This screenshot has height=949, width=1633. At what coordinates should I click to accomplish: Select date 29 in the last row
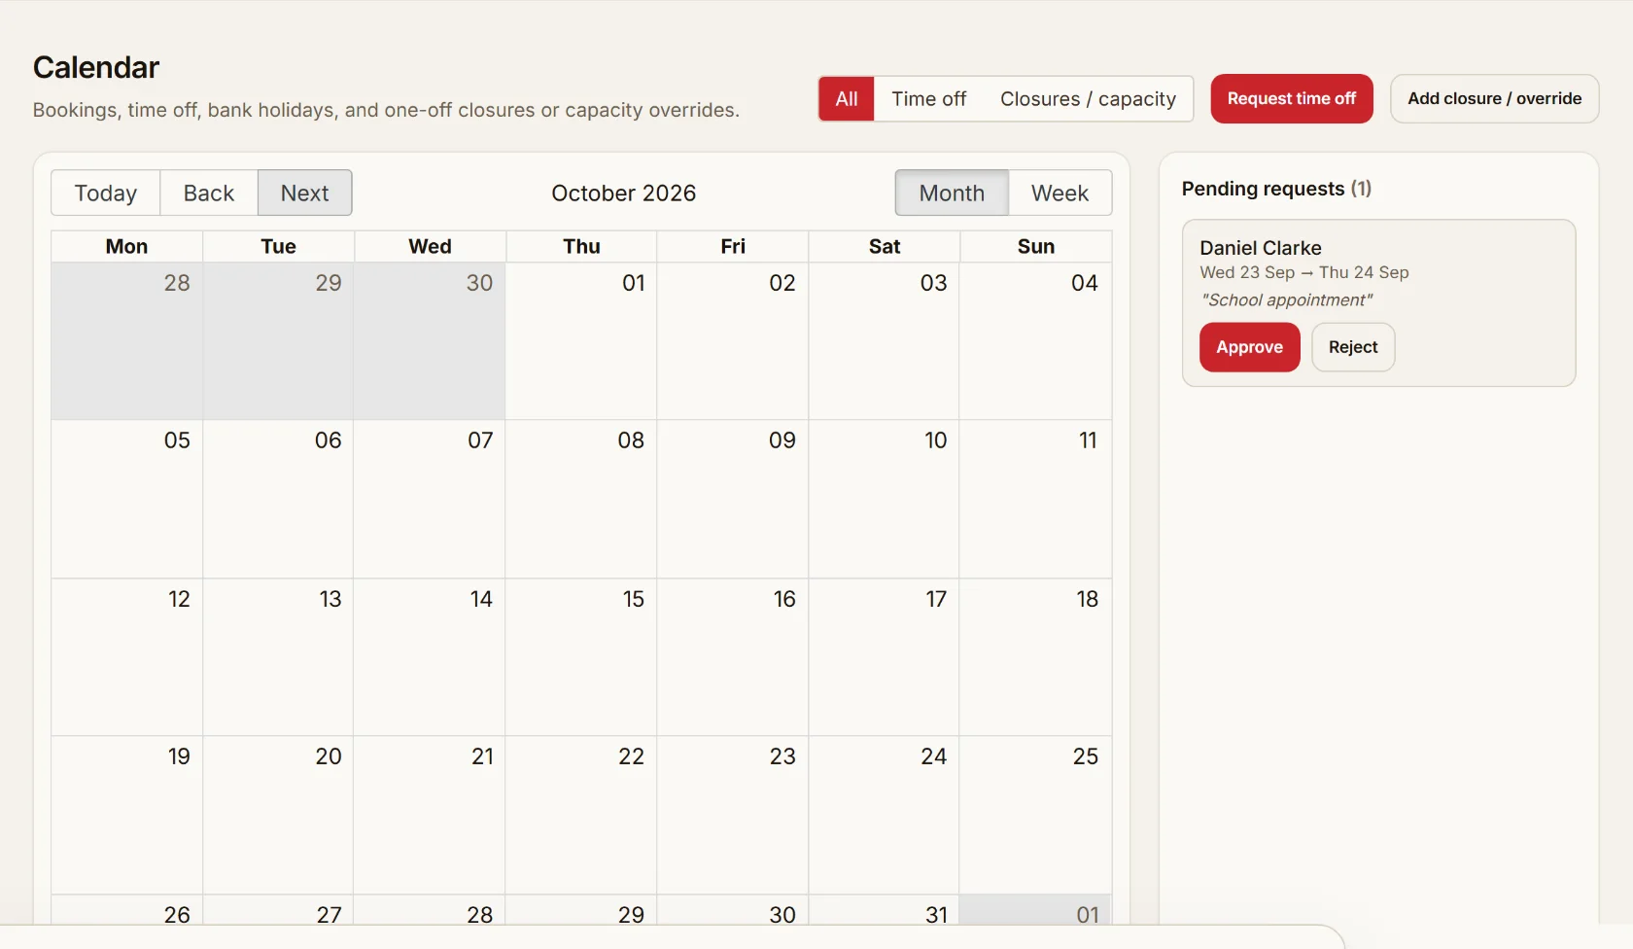click(632, 914)
